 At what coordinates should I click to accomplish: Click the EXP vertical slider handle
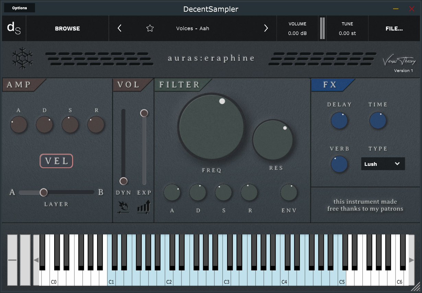pos(144,113)
